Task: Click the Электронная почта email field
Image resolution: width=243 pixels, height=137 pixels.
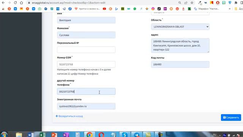Action: click(86, 106)
